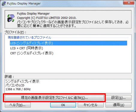
Task: Click the Copyright FUJITSU LIMITED 2002-2010 text
Action: point(47,18)
